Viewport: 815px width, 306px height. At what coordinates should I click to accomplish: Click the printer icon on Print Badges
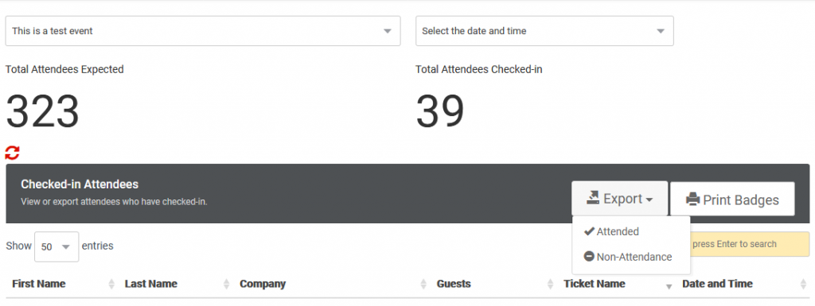(x=693, y=199)
